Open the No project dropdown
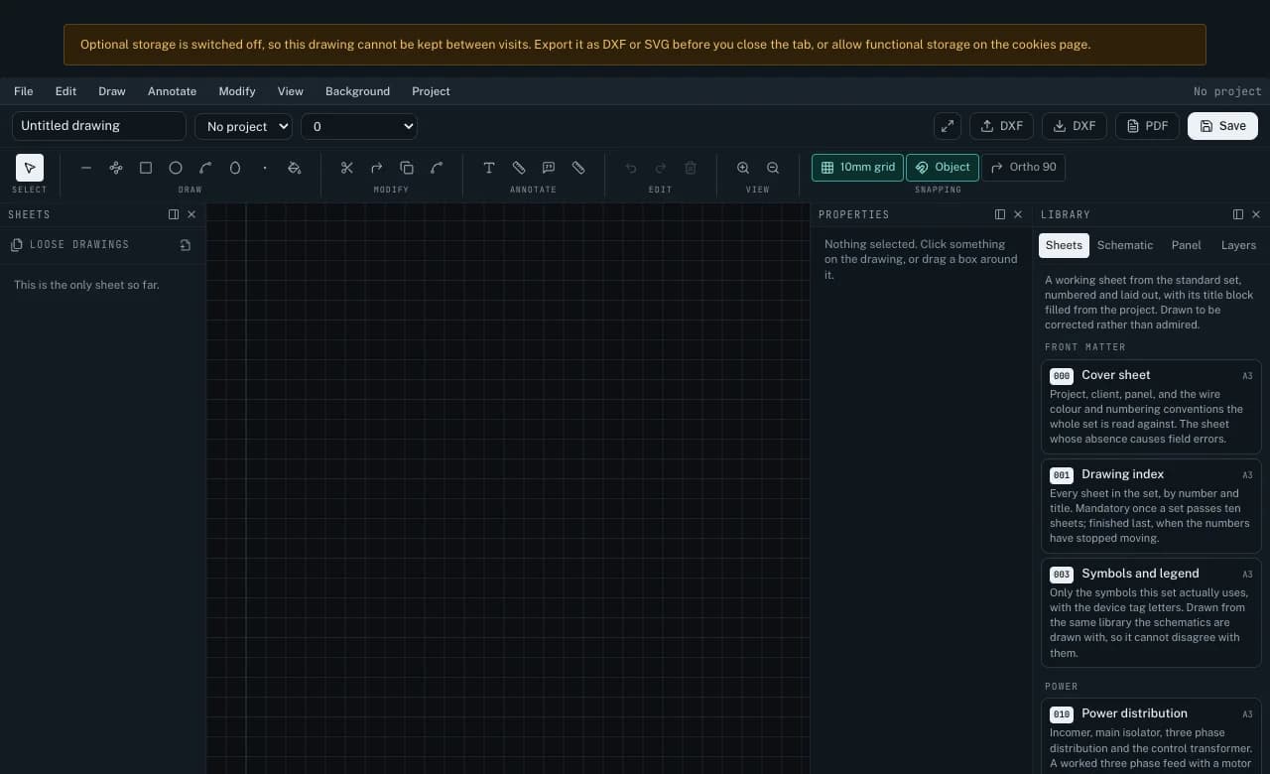 pyautogui.click(x=244, y=126)
